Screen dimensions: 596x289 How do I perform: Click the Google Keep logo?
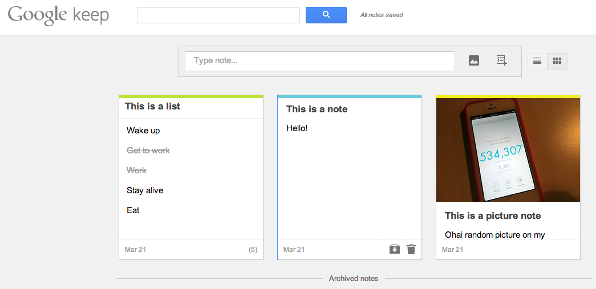(x=58, y=15)
